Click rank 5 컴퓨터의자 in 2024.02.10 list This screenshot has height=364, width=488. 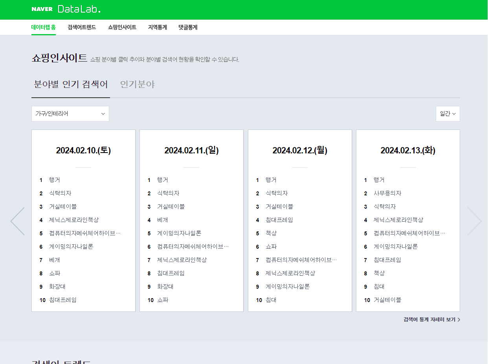click(x=85, y=233)
